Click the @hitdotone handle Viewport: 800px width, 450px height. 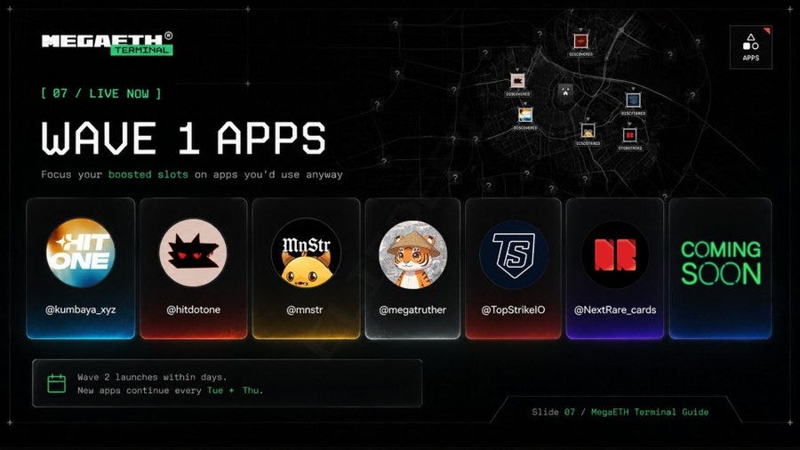(x=194, y=309)
